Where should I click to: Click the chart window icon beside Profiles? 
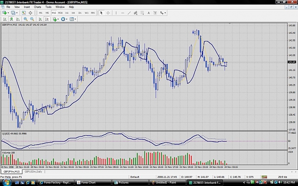coord(23,13)
